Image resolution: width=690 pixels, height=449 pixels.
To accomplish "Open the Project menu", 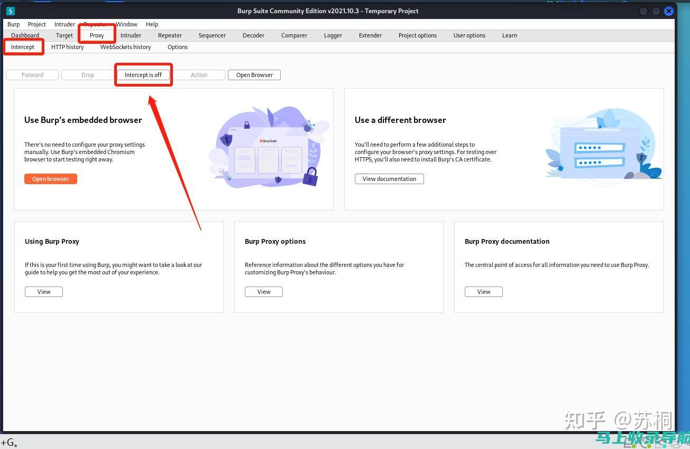I will (x=37, y=24).
